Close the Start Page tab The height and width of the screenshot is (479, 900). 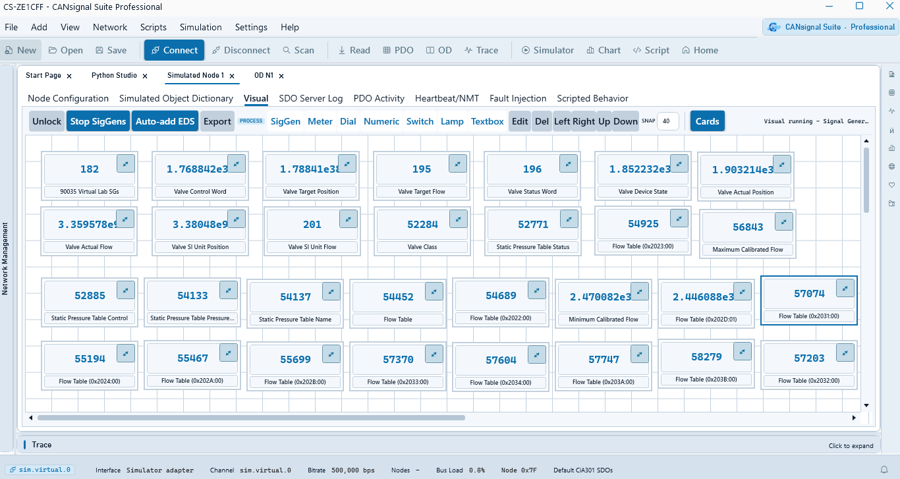pos(69,76)
